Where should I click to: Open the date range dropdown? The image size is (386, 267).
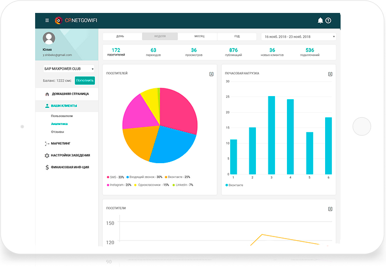tap(299, 37)
